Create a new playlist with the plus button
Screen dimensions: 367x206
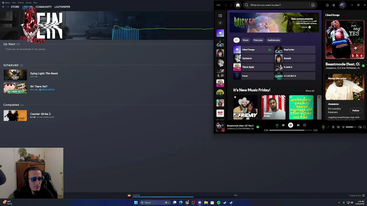(220, 23)
